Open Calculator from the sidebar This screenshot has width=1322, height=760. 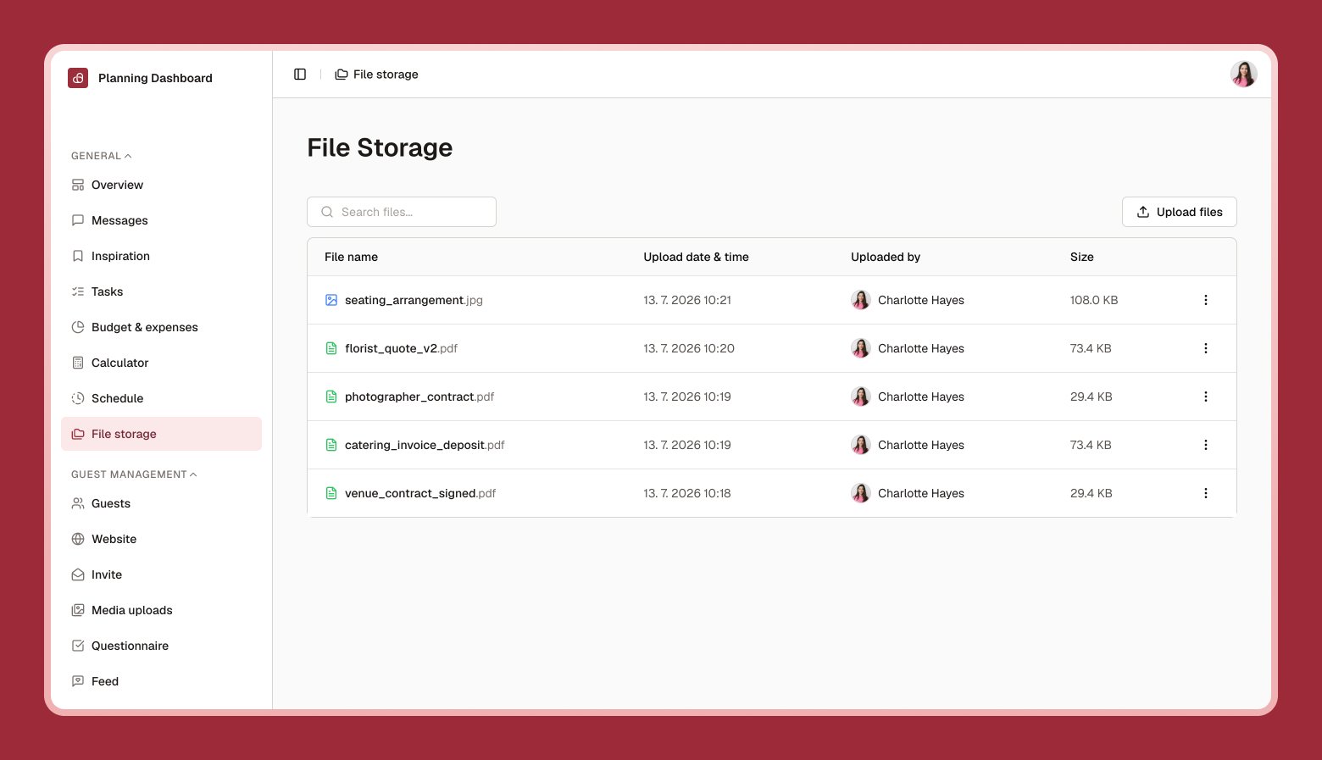pyautogui.click(x=161, y=363)
